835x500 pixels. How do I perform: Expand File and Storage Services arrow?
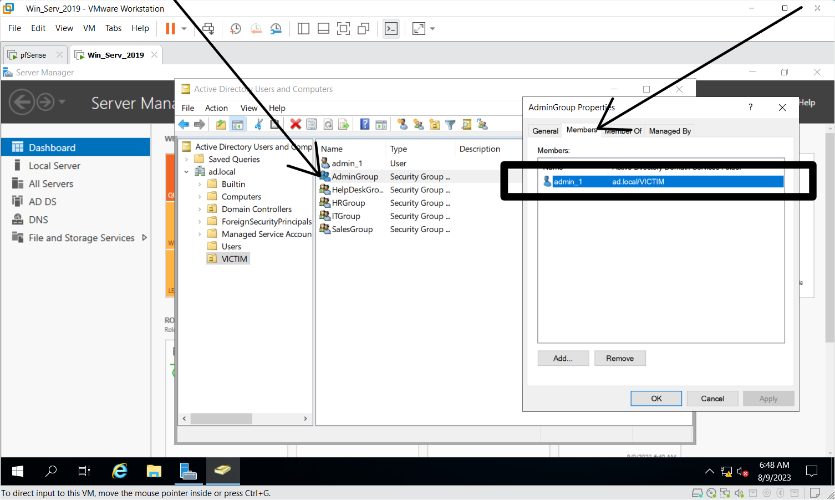click(x=145, y=237)
